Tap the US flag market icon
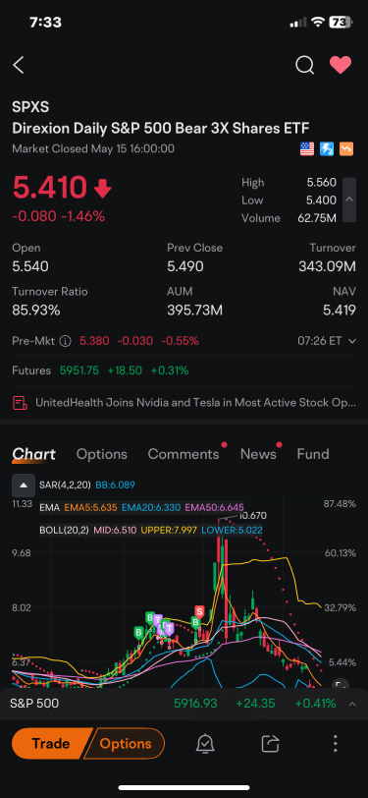The image size is (368, 798). coord(307,149)
